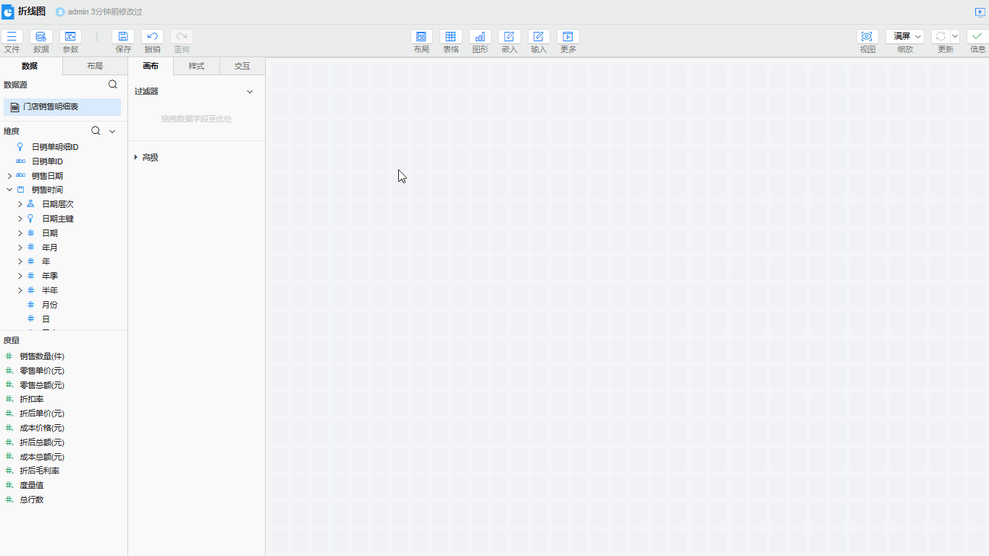Screen dimensions: 989x556
Task: Click the 数据 (Data) toolbar icon
Action: 41,37
